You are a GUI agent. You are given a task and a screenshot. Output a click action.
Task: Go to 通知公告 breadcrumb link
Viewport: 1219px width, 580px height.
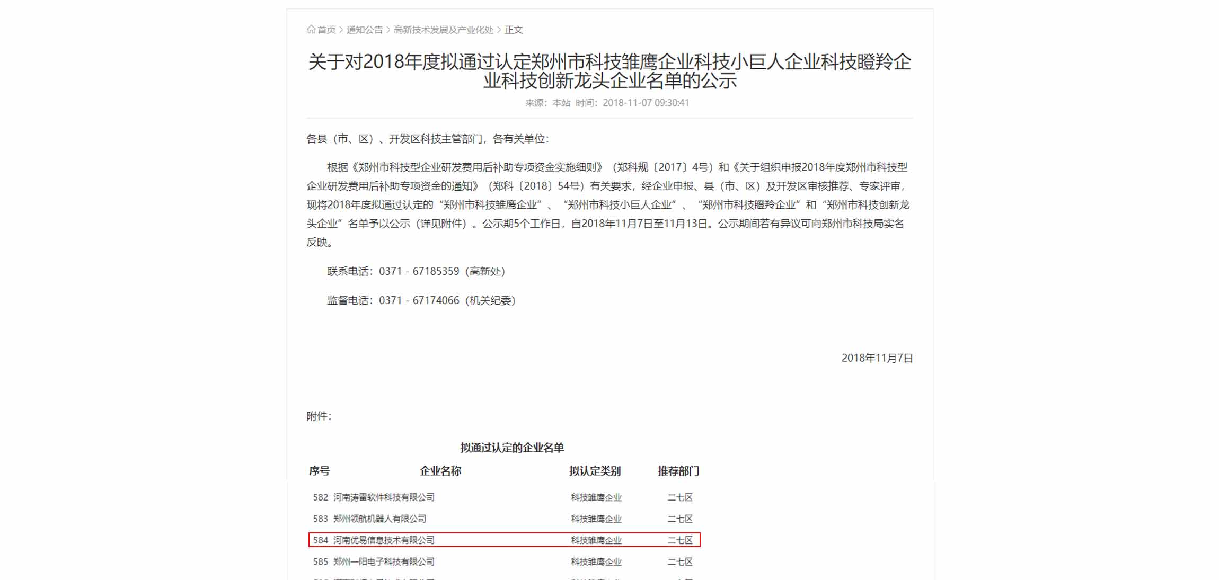(x=364, y=30)
